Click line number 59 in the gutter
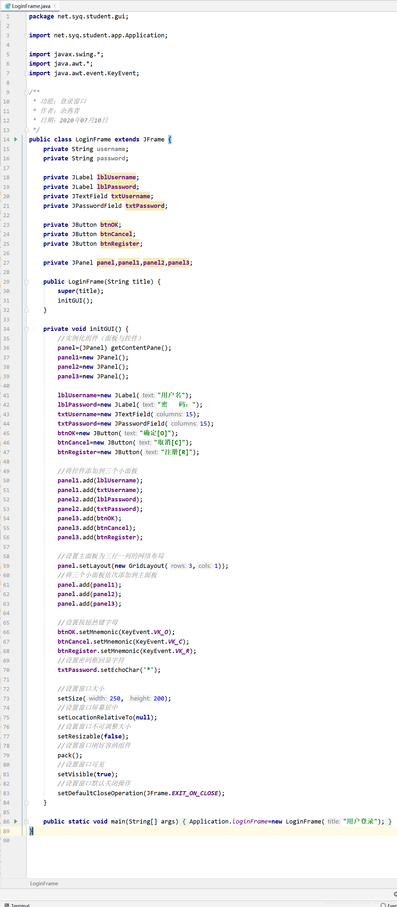Viewport: 397px width, 907px height. [6, 566]
